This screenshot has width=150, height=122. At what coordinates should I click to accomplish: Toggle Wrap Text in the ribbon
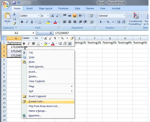tap(91, 15)
